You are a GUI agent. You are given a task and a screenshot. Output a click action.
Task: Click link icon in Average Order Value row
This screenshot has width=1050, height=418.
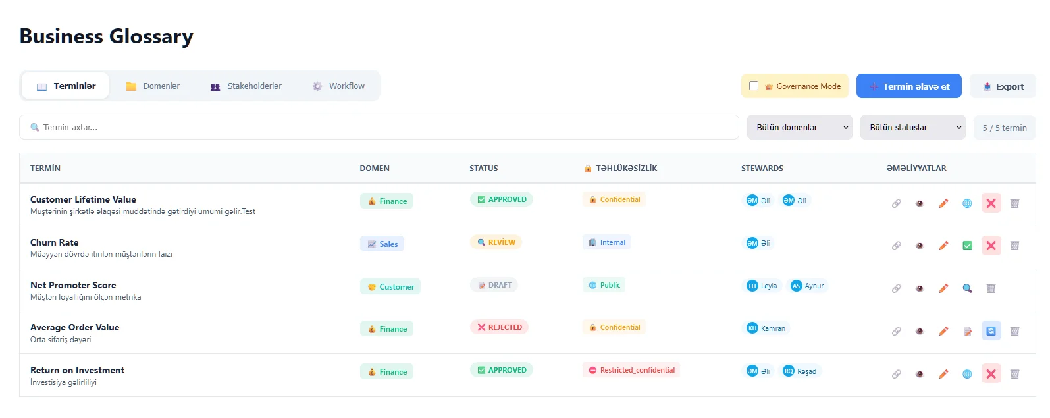coord(896,331)
